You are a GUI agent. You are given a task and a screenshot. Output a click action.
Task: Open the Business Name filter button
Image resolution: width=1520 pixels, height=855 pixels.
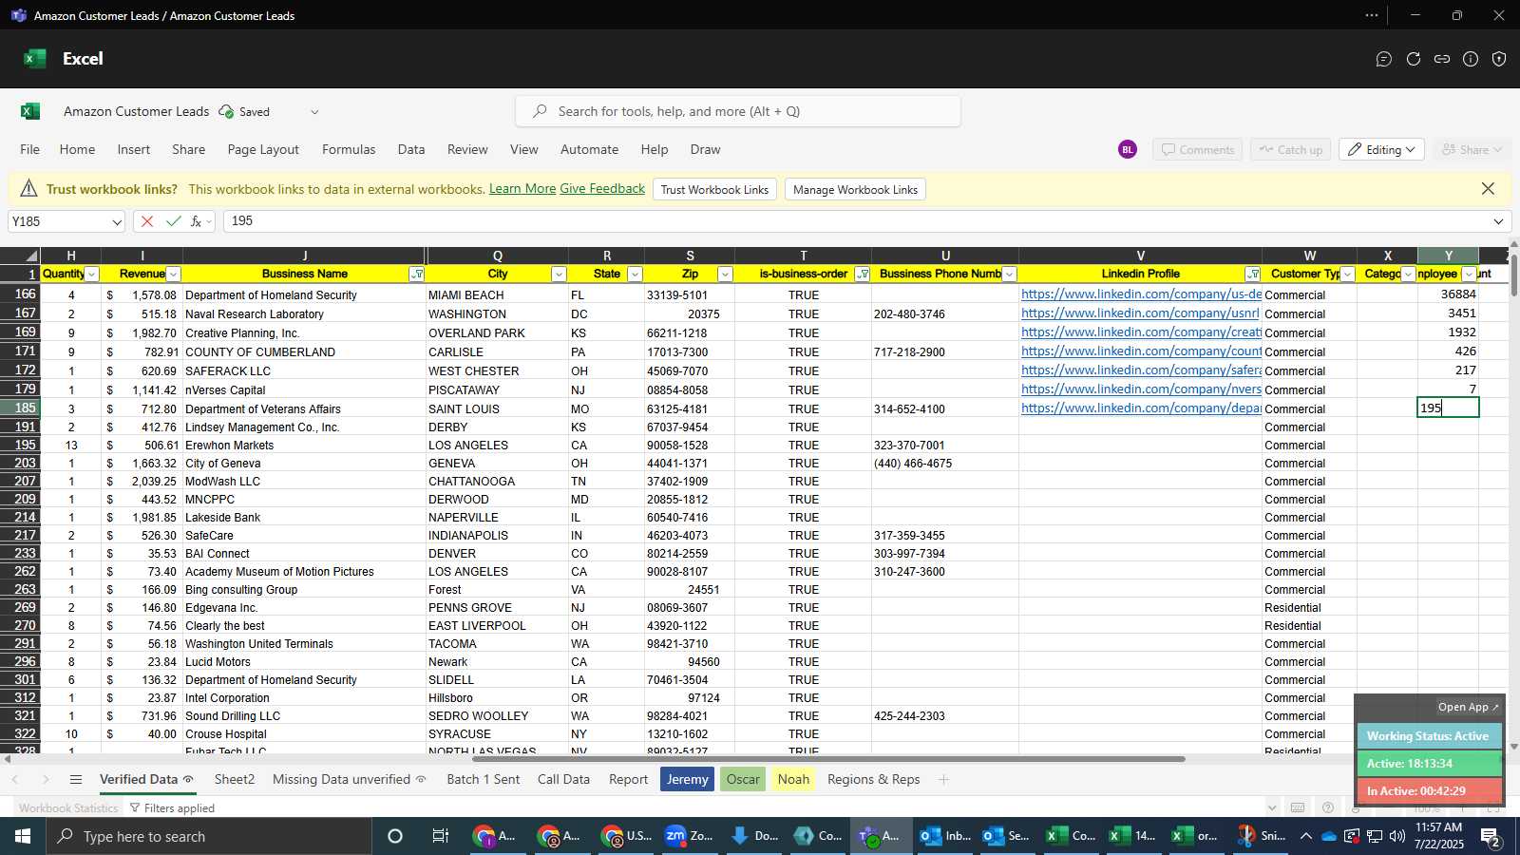click(x=416, y=275)
